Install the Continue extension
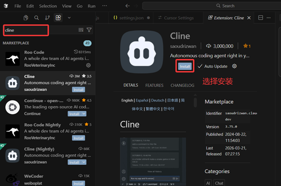 [74, 114]
